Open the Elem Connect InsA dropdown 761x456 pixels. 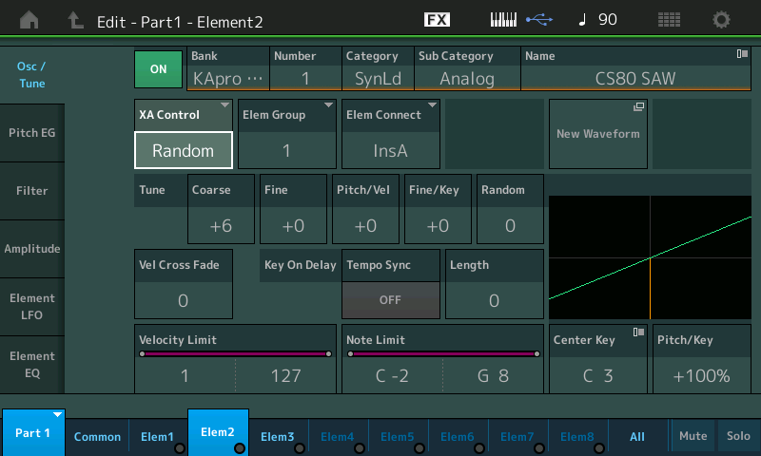coord(390,149)
